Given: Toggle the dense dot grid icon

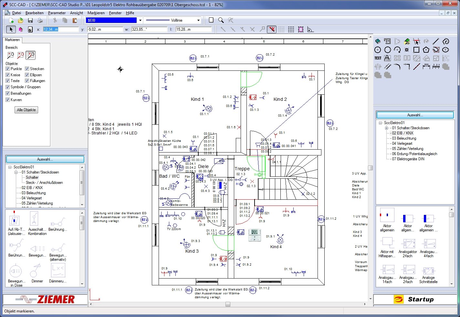Looking at the screenshot, I should [x=291, y=29].
